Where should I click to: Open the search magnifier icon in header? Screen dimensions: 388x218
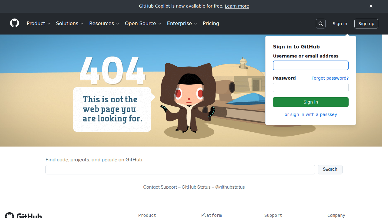321,24
